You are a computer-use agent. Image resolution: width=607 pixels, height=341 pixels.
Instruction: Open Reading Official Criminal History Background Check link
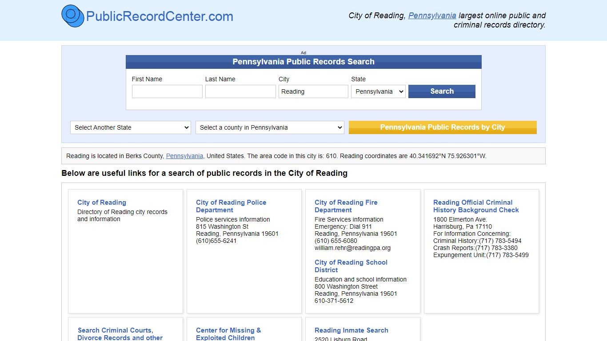point(476,206)
